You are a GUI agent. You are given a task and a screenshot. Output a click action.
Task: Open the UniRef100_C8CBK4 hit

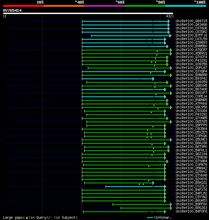[191, 129]
